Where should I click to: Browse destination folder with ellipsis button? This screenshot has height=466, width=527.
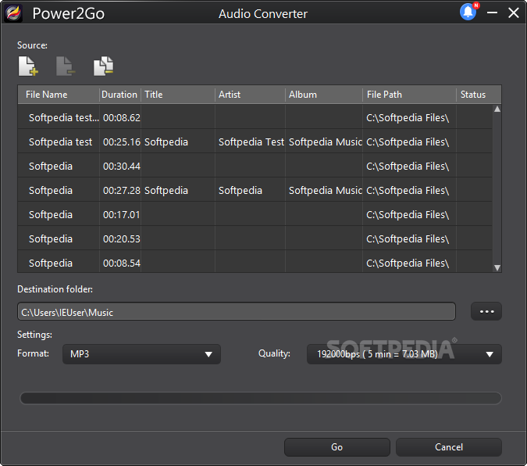486,311
